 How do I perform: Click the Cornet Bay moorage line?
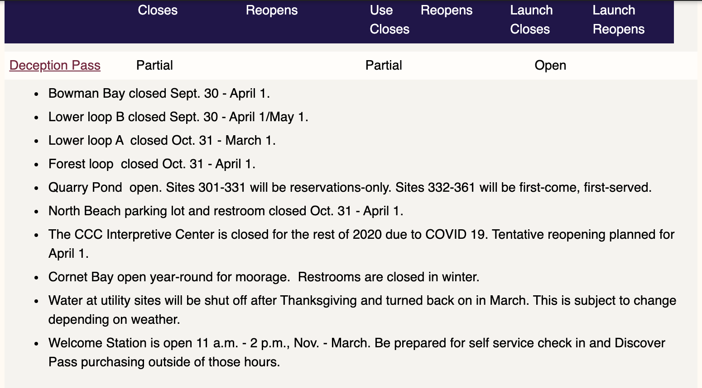[x=264, y=277]
